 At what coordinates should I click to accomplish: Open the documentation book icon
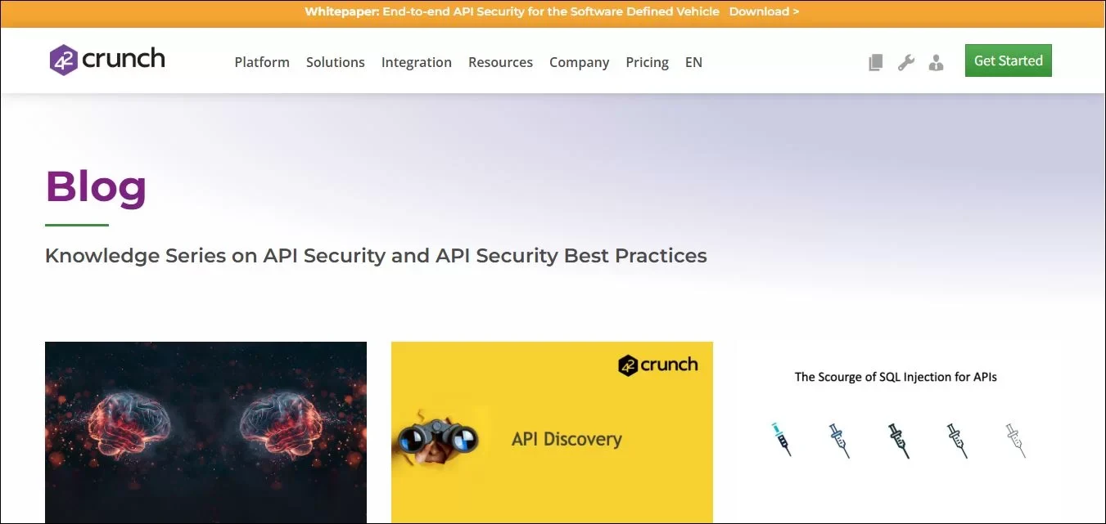click(876, 62)
